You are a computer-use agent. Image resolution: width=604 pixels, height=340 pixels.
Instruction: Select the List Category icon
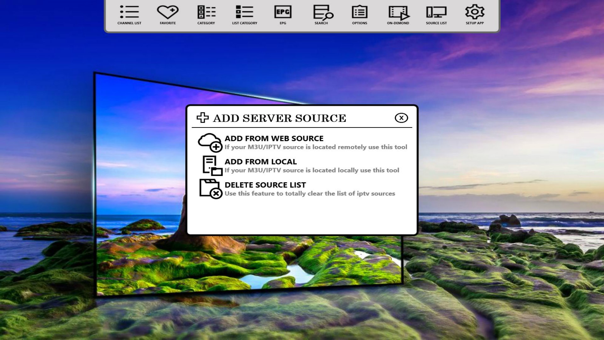coord(244,13)
